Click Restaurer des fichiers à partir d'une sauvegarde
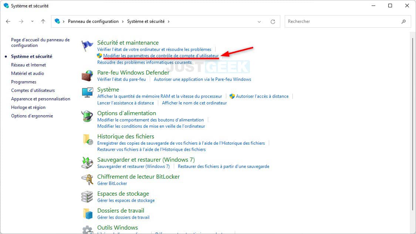416x234 pixels. (x=223, y=166)
